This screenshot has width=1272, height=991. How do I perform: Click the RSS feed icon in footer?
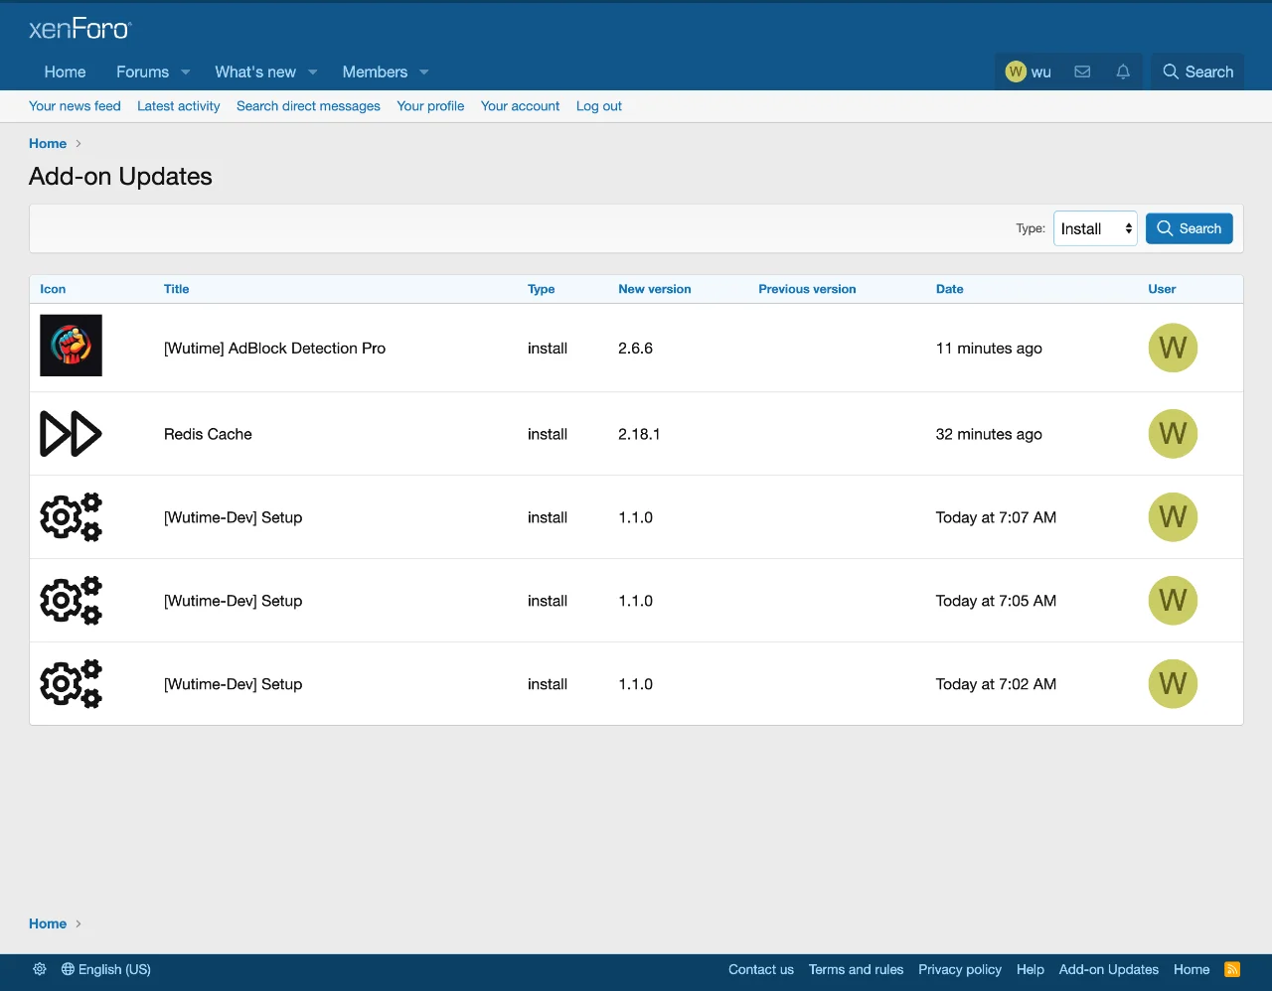pyautogui.click(x=1232, y=968)
